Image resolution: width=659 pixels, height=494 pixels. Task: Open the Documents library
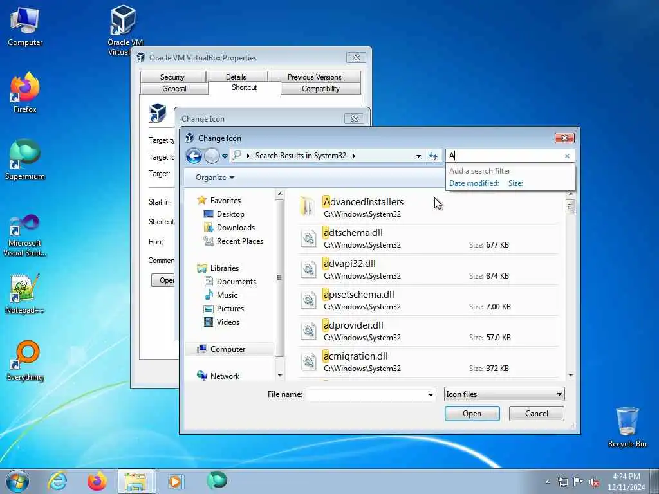pyautogui.click(x=236, y=281)
